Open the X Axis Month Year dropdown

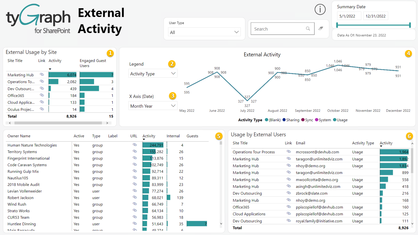153,106
